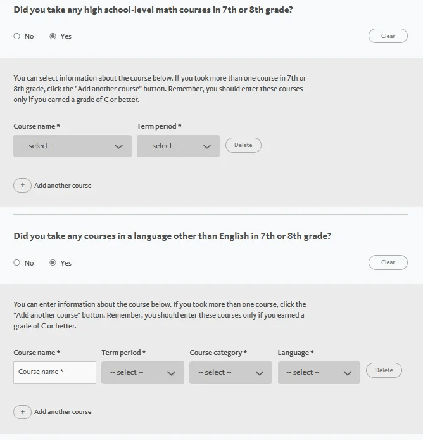Expand the Language dropdown
Screen dimensions: 423x440
coord(319,373)
